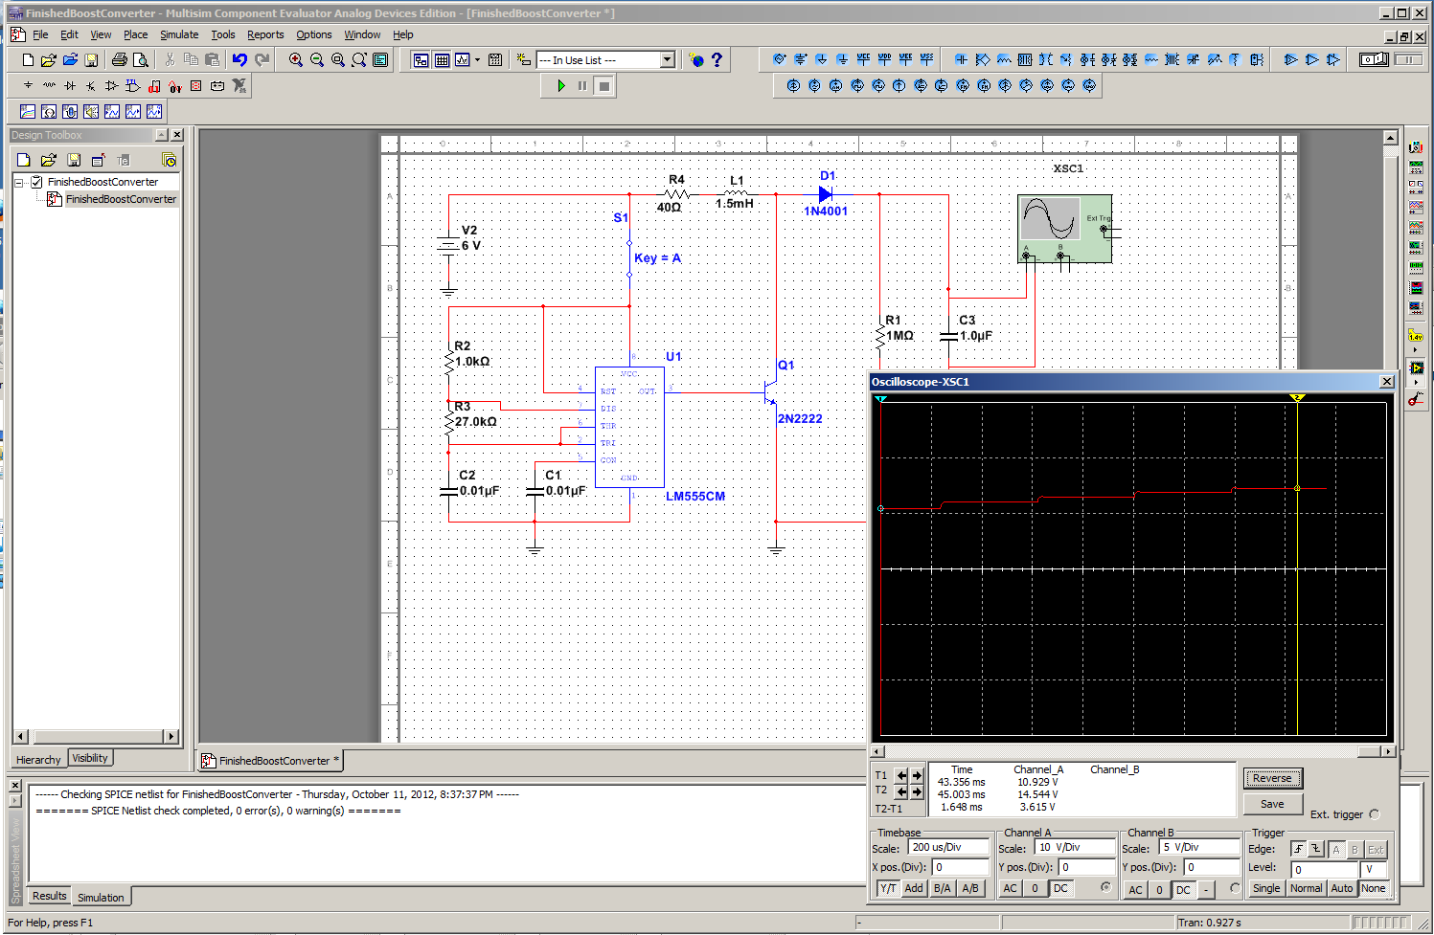Click the oscilloscope Reverse button
This screenshot has width=1434, height=935.
[1272, 778]
